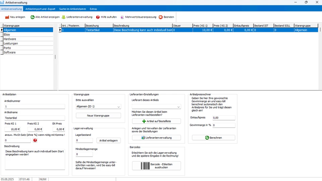Click the red Beenden icon
Screen dimensions: 322x181
point(161,17)
